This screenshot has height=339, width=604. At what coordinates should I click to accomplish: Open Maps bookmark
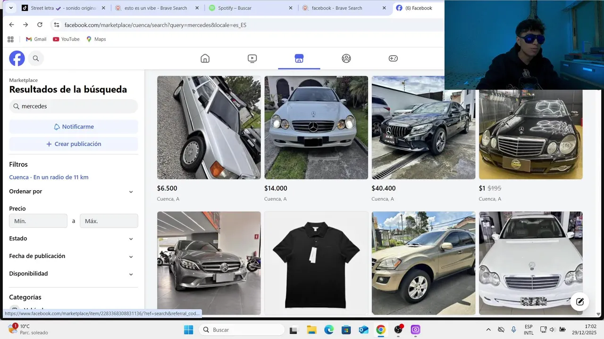(96, 39)
